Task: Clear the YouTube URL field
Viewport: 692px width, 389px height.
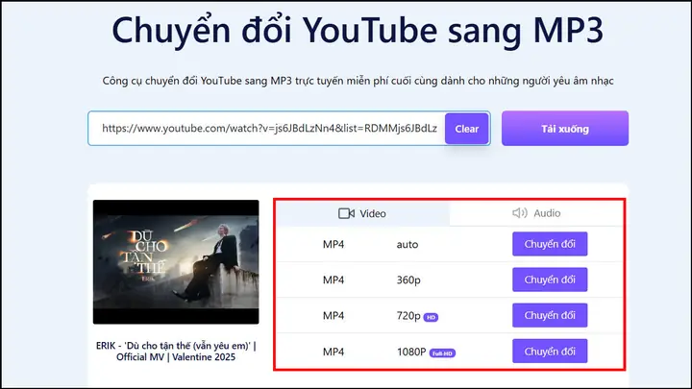Action: click(x=466, y=129)
